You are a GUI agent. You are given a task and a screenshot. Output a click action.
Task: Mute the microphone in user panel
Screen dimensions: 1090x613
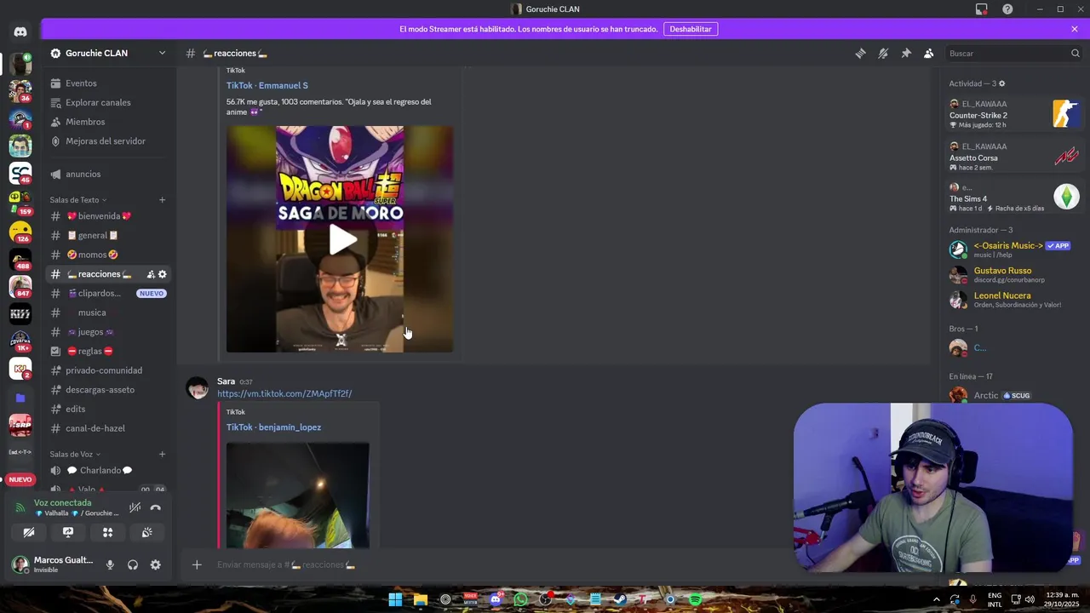pos(110,564)
